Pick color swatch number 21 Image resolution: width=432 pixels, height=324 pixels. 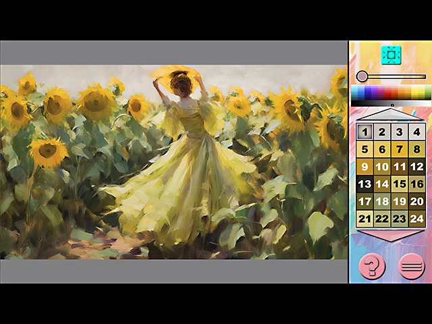(364, 218)
